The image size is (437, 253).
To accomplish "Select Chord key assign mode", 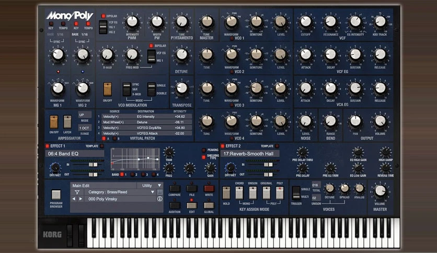I will tap(239, 193).
